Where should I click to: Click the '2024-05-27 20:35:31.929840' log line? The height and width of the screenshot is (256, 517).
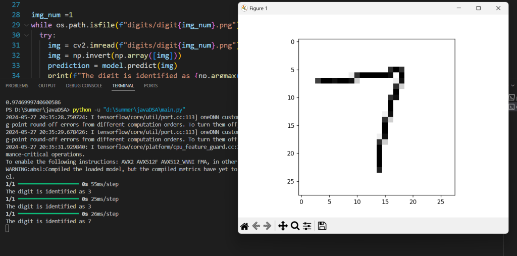coord(122,147)
